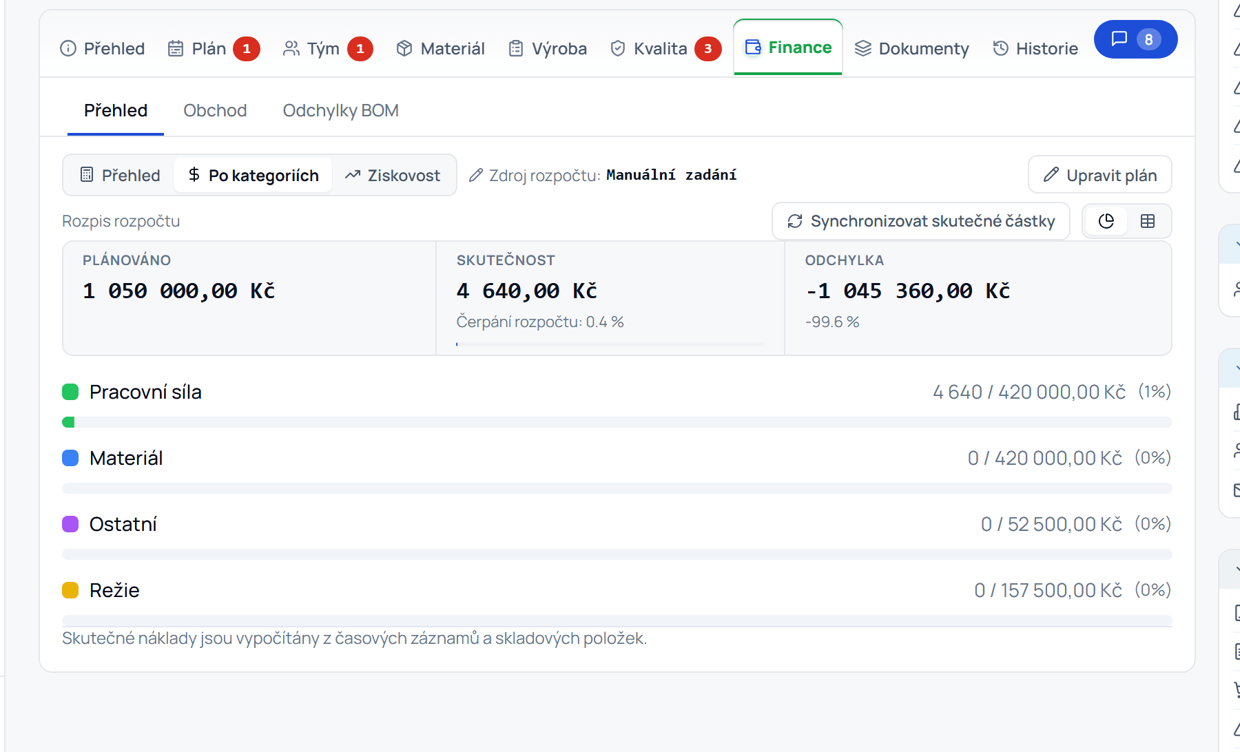1240x752 pixels.
Task: Click the 0 / 157 500,00 Kč value
Action: tap(1048, 590)
